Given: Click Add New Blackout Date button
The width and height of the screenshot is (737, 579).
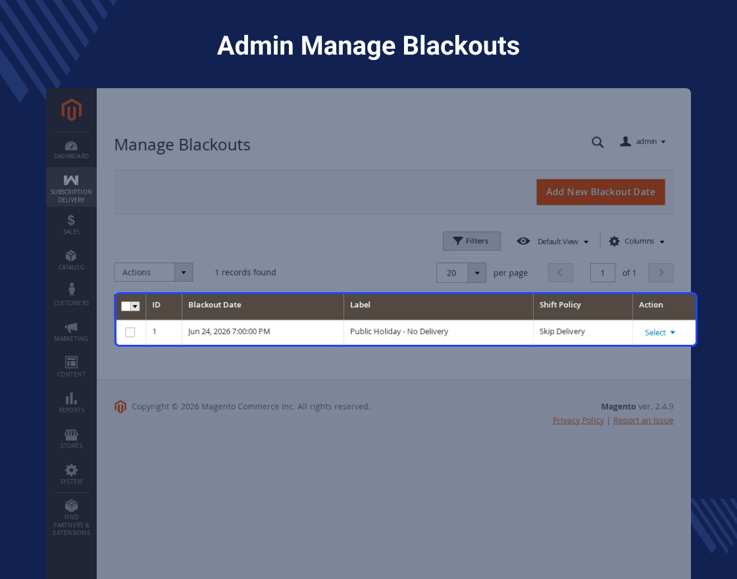Looking at the screenshot, I should (601, 191).
